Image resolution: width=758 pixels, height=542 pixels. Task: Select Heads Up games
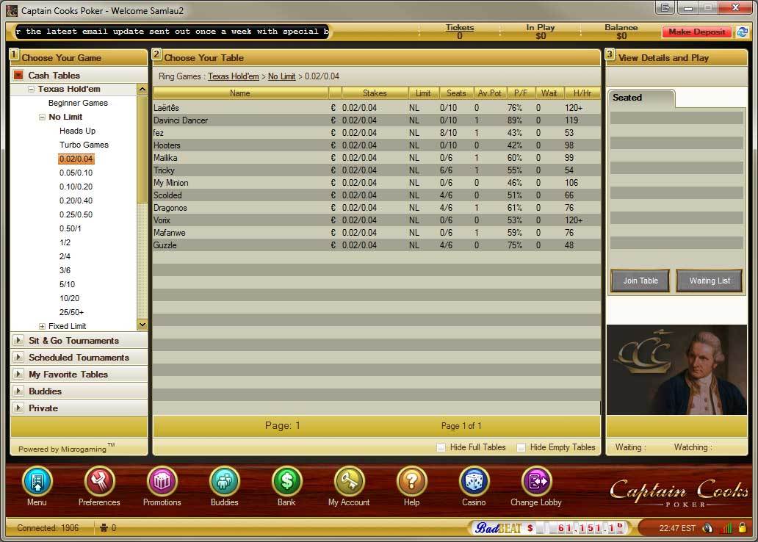[77, 131]
